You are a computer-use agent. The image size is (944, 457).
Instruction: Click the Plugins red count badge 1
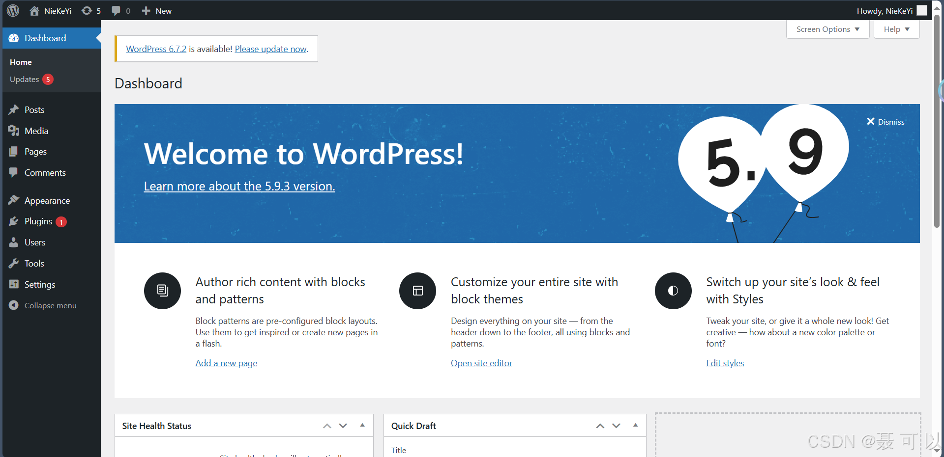pyautogui.click(x=61, y=222)
